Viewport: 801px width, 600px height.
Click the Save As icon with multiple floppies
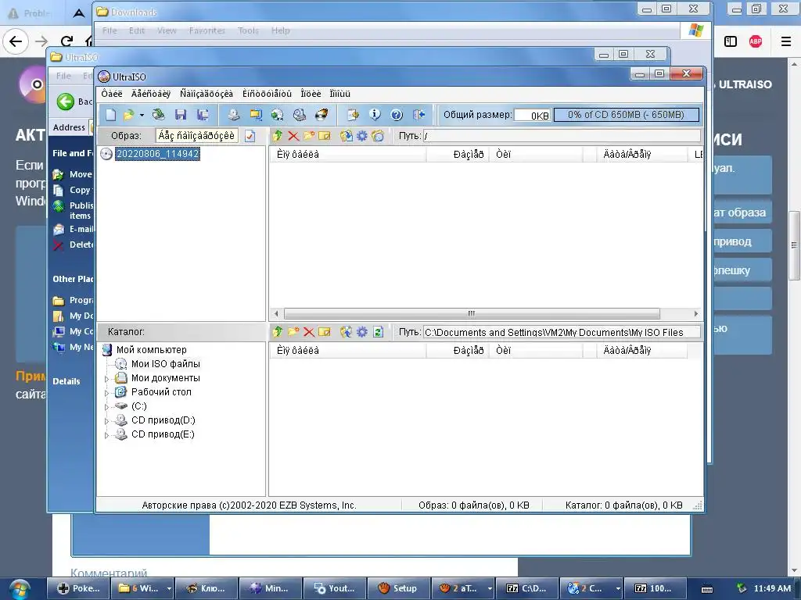pyautogui.click(x=203, y=115)
